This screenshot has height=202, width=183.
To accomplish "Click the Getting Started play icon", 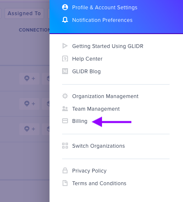I will tap(65, 46).
